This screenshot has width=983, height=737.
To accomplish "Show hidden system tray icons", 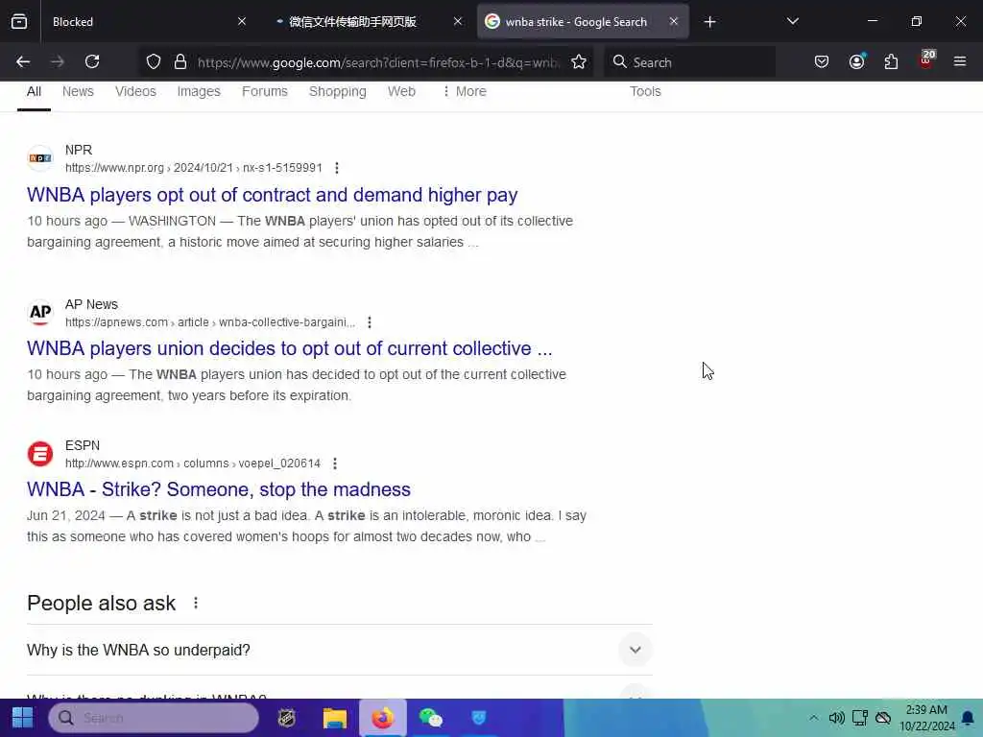I will coord(813,718).
